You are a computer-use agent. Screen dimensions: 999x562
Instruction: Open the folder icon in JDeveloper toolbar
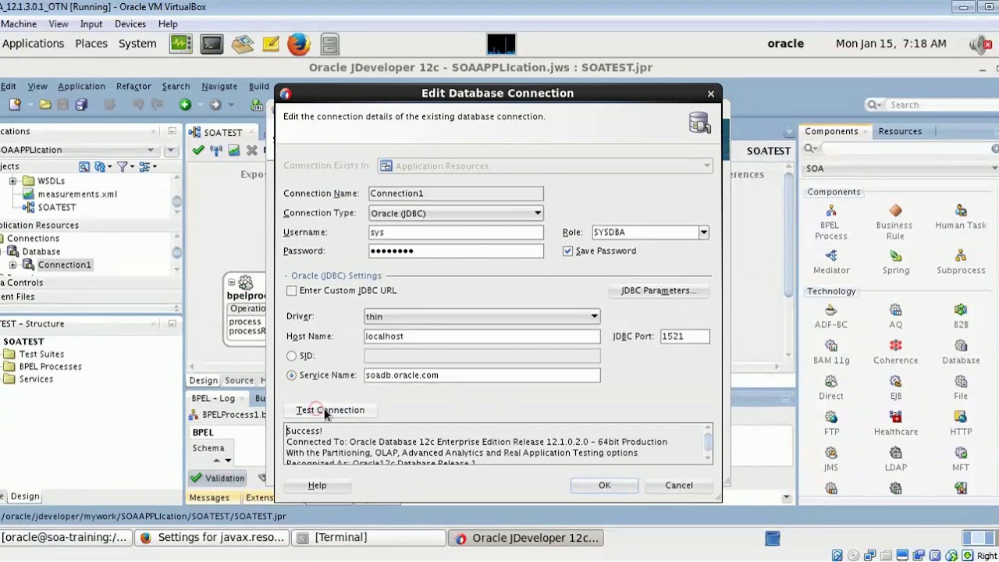[45, 105]
